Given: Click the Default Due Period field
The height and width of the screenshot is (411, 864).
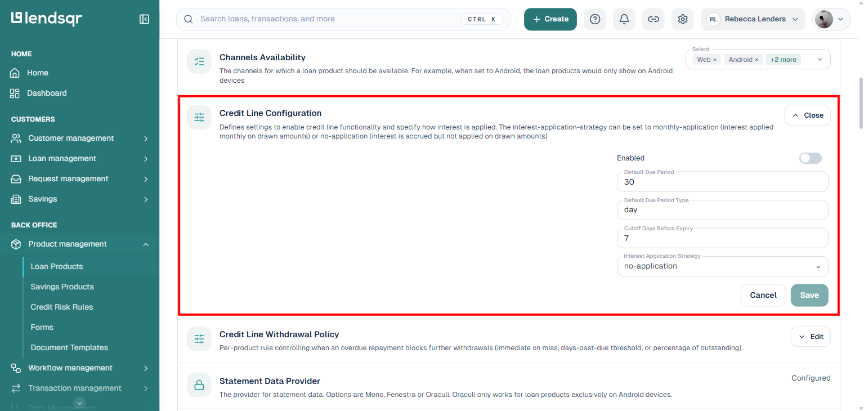Looking at the screenshot, I should [x=723, y=182].
